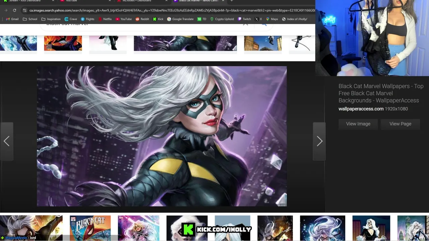View site information icon in address bar

(25, 10)
